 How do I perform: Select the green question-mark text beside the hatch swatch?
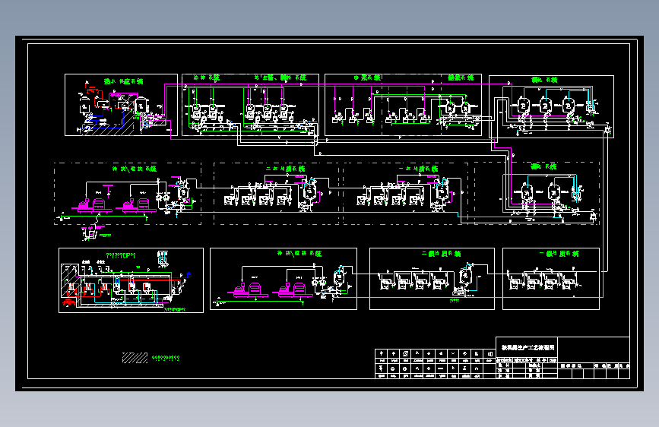click(166, 358)
